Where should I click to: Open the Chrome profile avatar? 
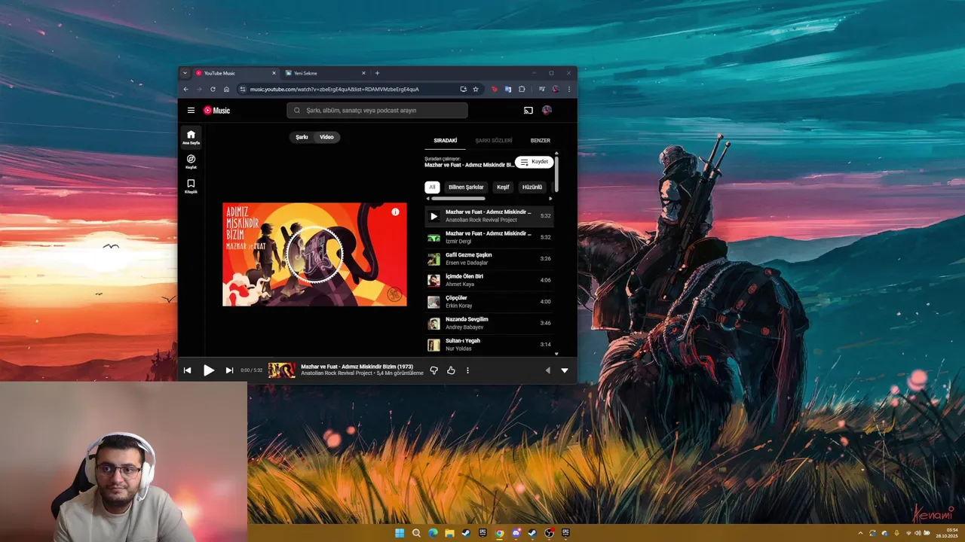(556, 89)
